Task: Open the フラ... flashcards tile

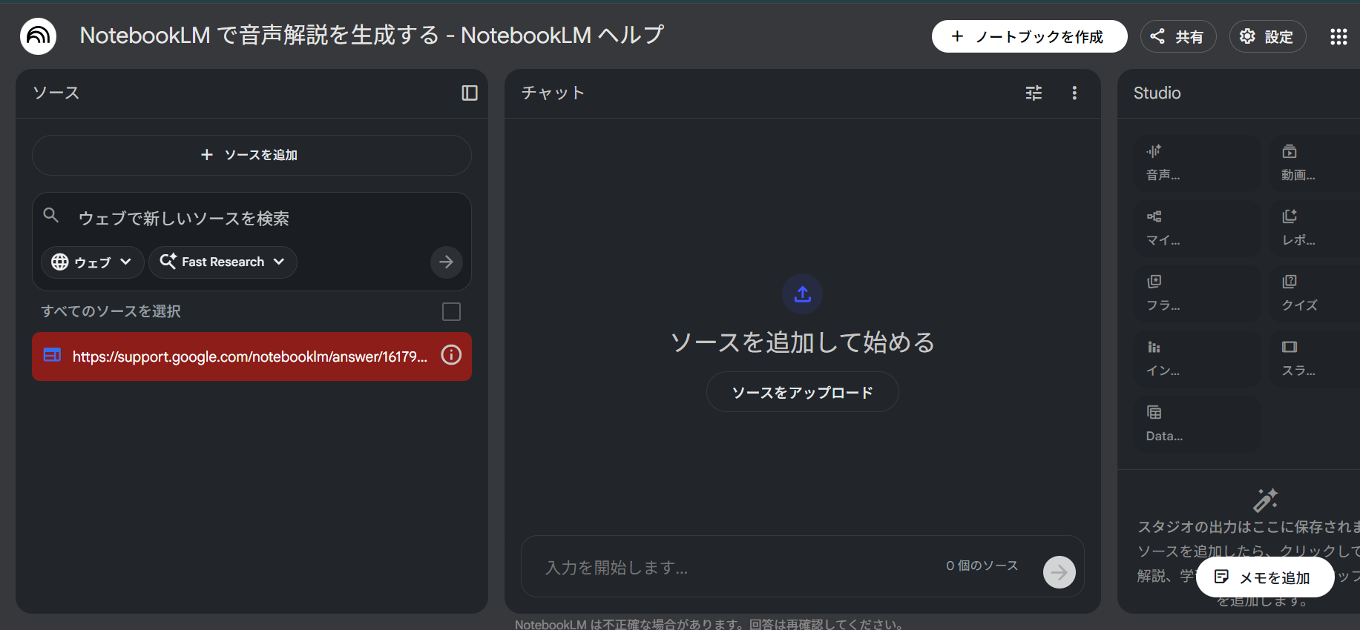Action: (1198, 294)
